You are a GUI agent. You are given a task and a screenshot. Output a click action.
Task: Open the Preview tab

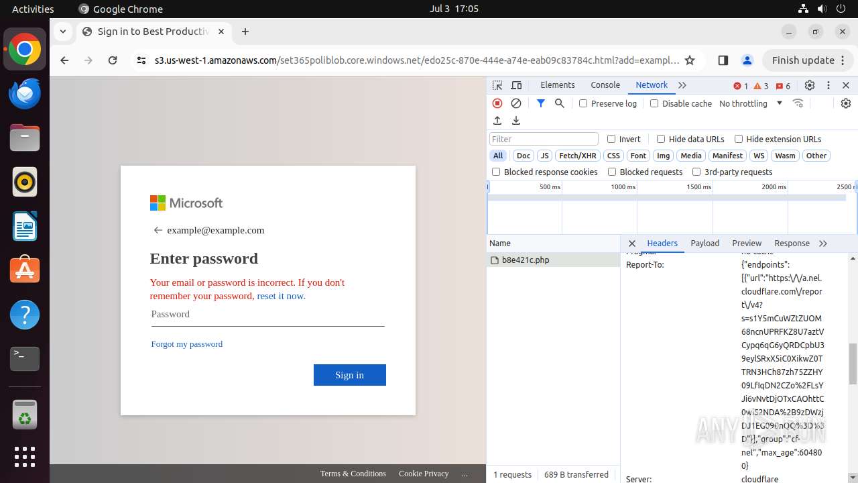click(x=747, y=244)
